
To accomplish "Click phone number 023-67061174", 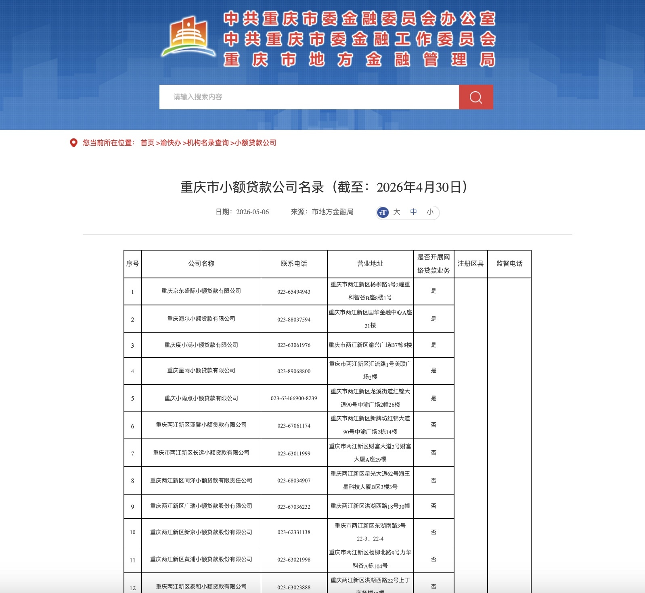I will pyautogui.click(x=294, y=426).
